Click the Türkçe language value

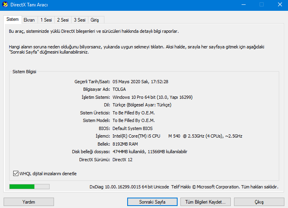coord(142,105)
